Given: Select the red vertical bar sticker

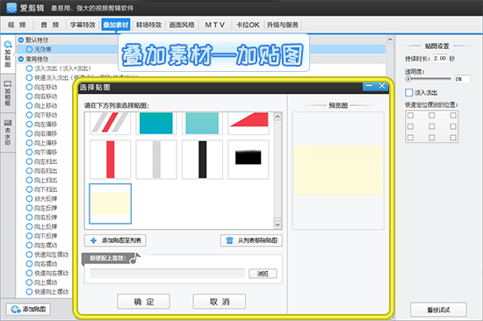Looking at the screenshot, I should [111, 160].
